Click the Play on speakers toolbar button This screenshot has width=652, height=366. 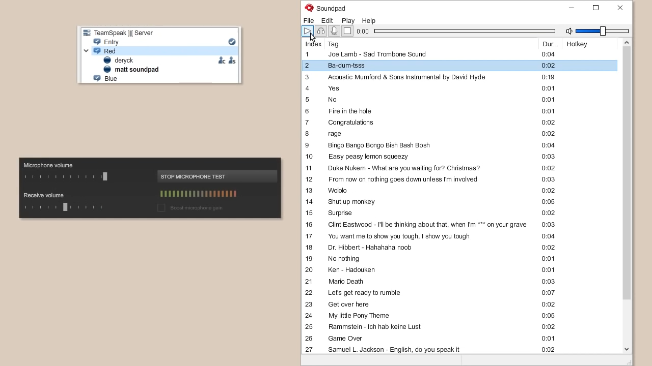(x=308, y=31)
